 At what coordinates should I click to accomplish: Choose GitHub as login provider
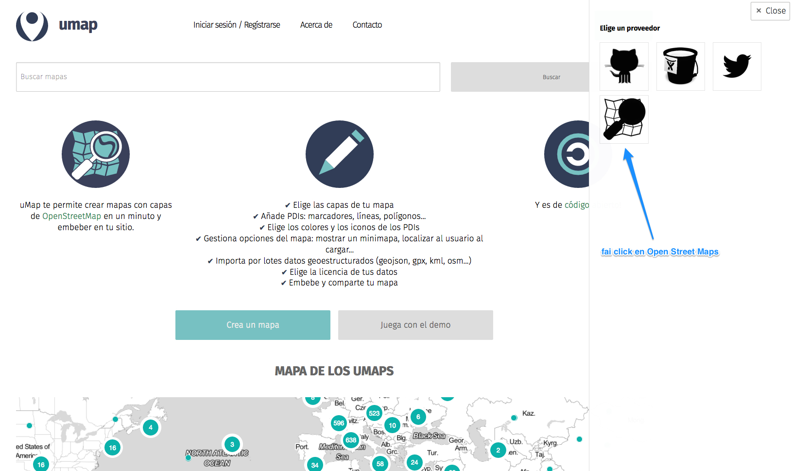point(624,67)
